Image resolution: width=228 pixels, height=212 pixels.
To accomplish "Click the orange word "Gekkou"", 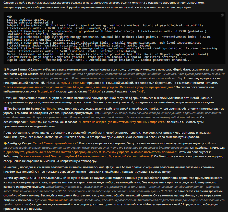I will (x=95, y=91).
